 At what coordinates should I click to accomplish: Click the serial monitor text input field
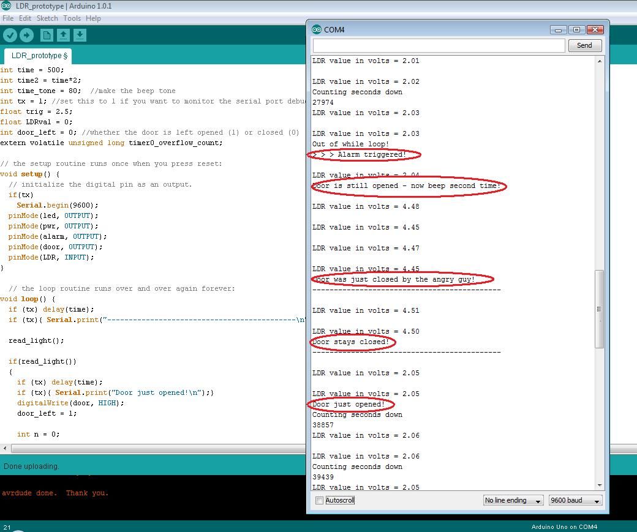coord(439,45)
